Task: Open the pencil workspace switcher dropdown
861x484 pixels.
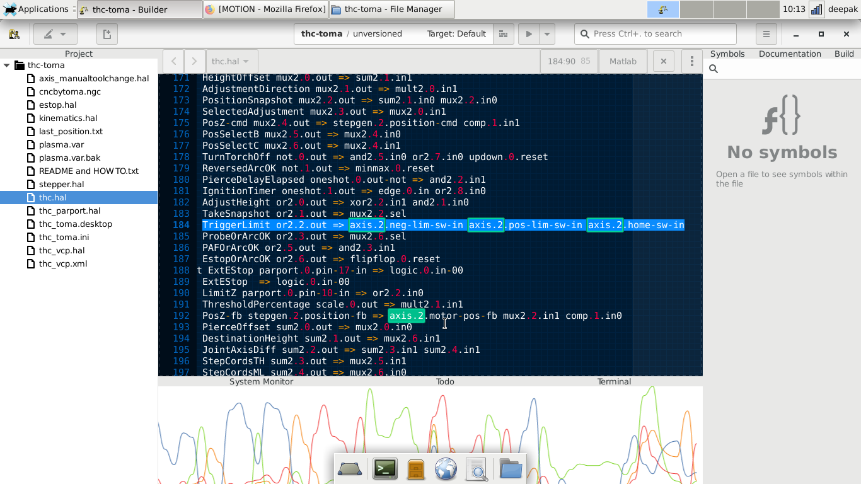Action: click(x=55, y=34)
